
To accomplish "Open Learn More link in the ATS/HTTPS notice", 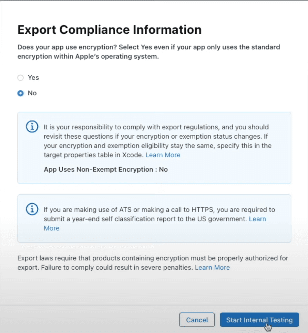I will tap(257, 219).
